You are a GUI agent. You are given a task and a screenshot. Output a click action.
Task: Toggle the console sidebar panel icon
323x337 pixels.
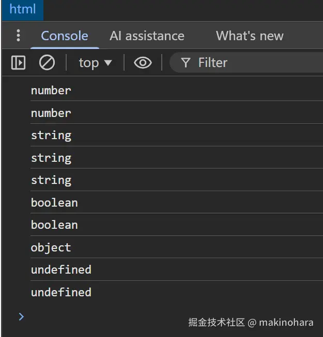[x=18, y=63]
